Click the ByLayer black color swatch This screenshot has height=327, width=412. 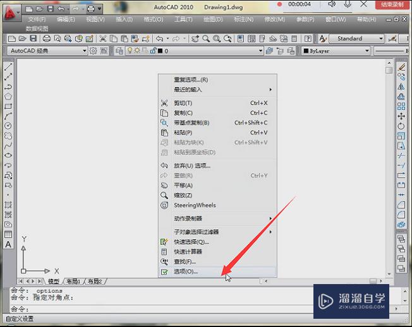(306, 51)
